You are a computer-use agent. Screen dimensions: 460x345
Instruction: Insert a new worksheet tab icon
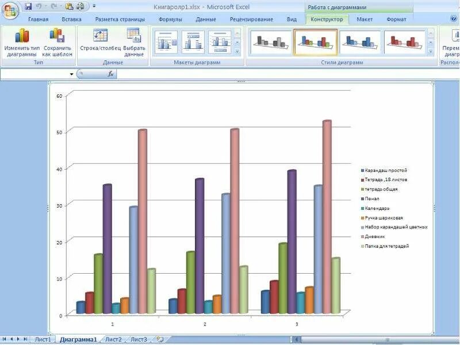(160, 339)
